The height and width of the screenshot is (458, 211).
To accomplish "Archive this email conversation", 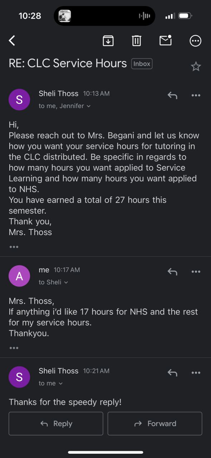I will pos(108,40).
